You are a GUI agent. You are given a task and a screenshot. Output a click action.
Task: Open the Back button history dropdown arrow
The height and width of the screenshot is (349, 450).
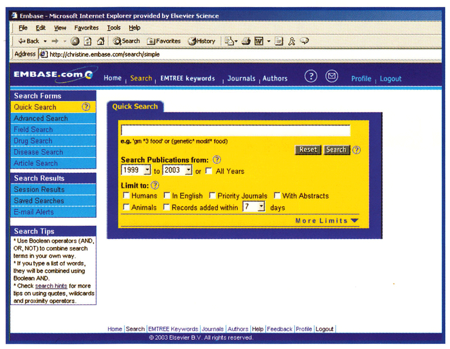tap(45, 41)
